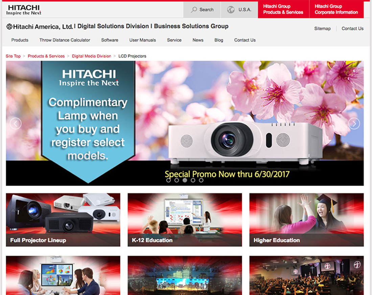Open the Search box
The height and width of the screenshot is (295, 372).
[x=202, y=10]
